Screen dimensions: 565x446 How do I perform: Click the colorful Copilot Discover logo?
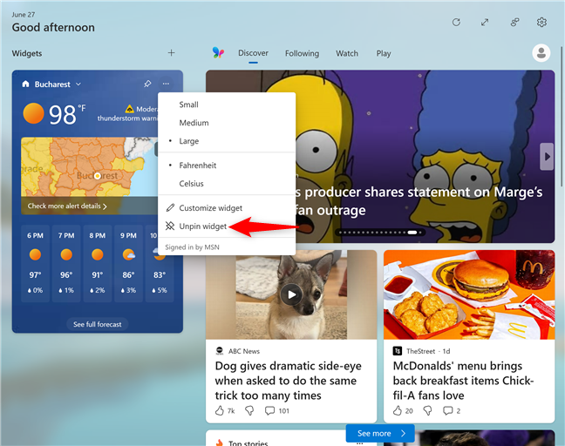pyautogui.click(x=218, y=53)
